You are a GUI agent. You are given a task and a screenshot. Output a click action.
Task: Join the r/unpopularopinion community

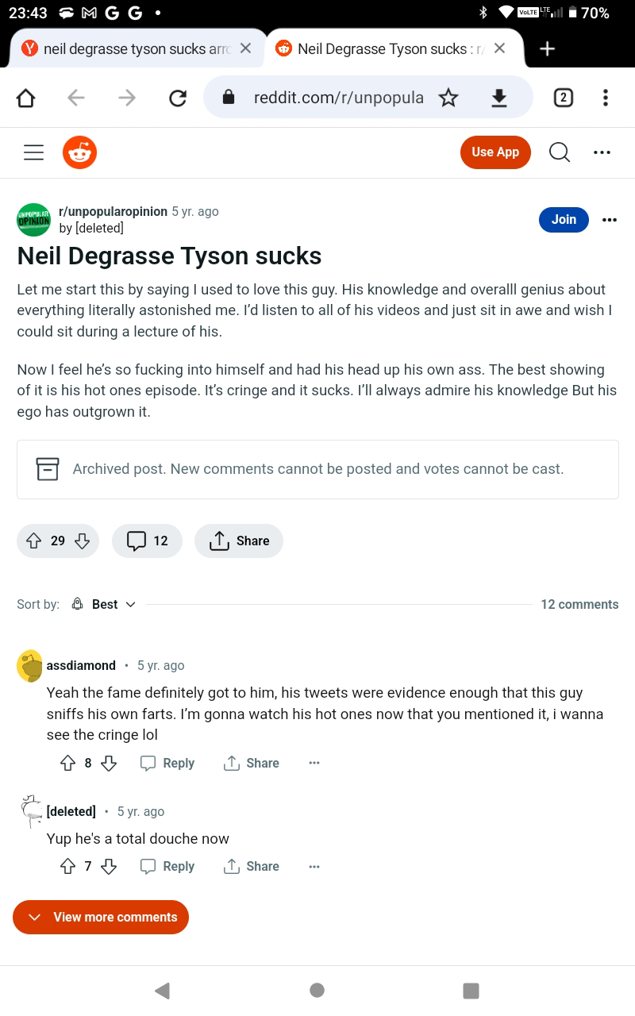coord(564,219)
